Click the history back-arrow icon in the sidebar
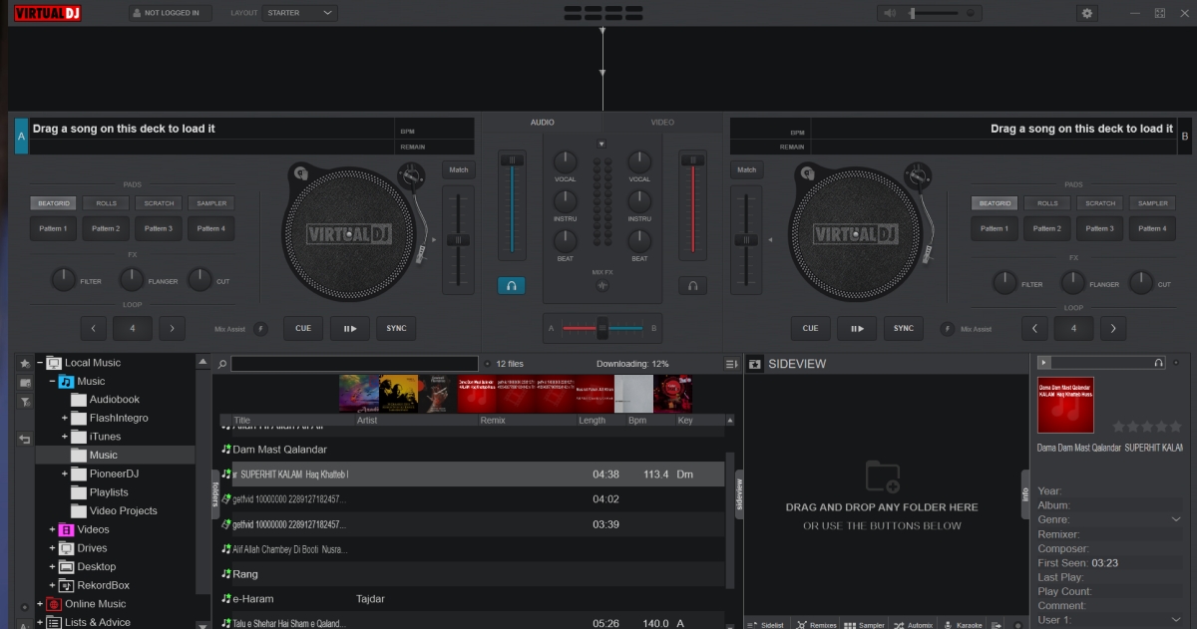Viewport: 1197px width, 629px height. click(24, 438)
